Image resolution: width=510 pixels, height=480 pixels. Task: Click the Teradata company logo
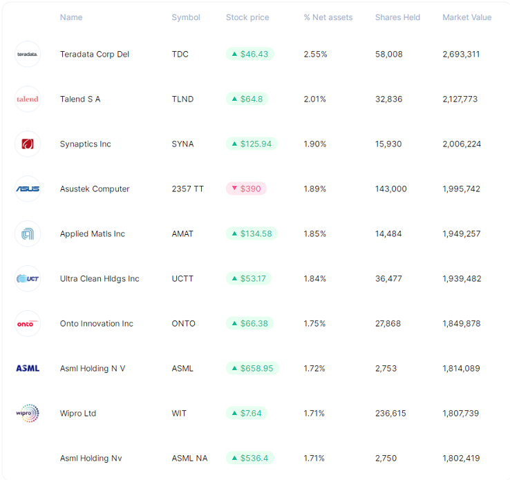point(28,55)
